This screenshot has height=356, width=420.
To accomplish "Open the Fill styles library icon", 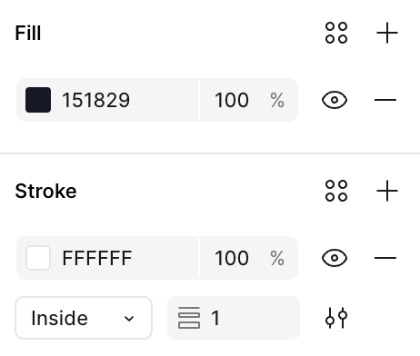I will 336,33.
